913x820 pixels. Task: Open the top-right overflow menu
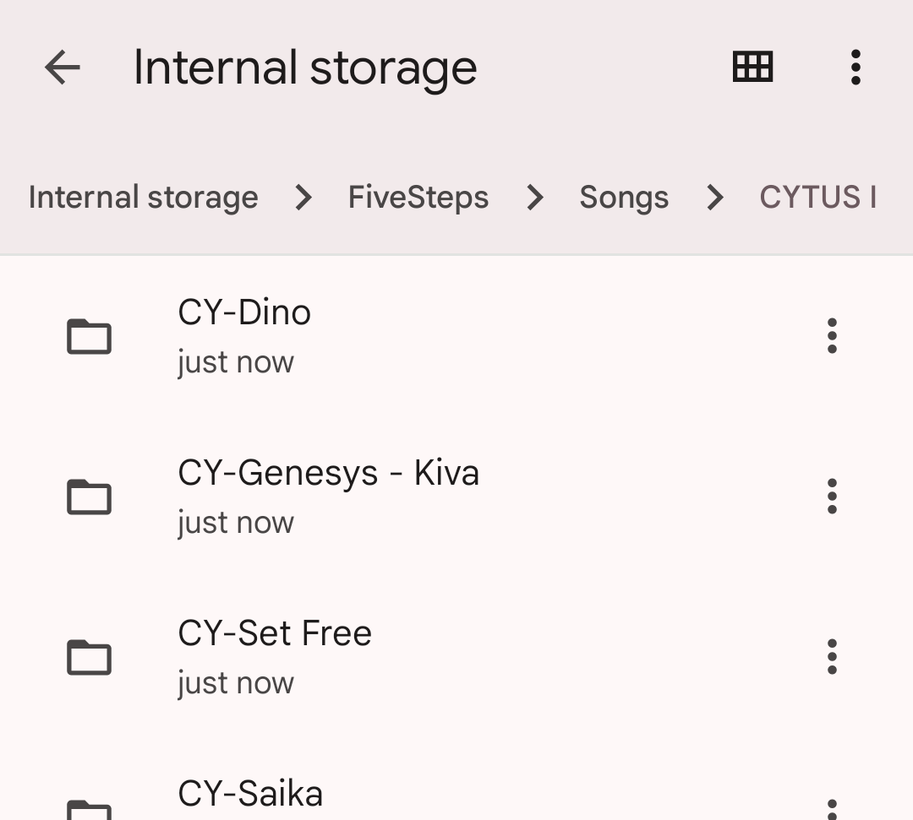coord(856,68)
